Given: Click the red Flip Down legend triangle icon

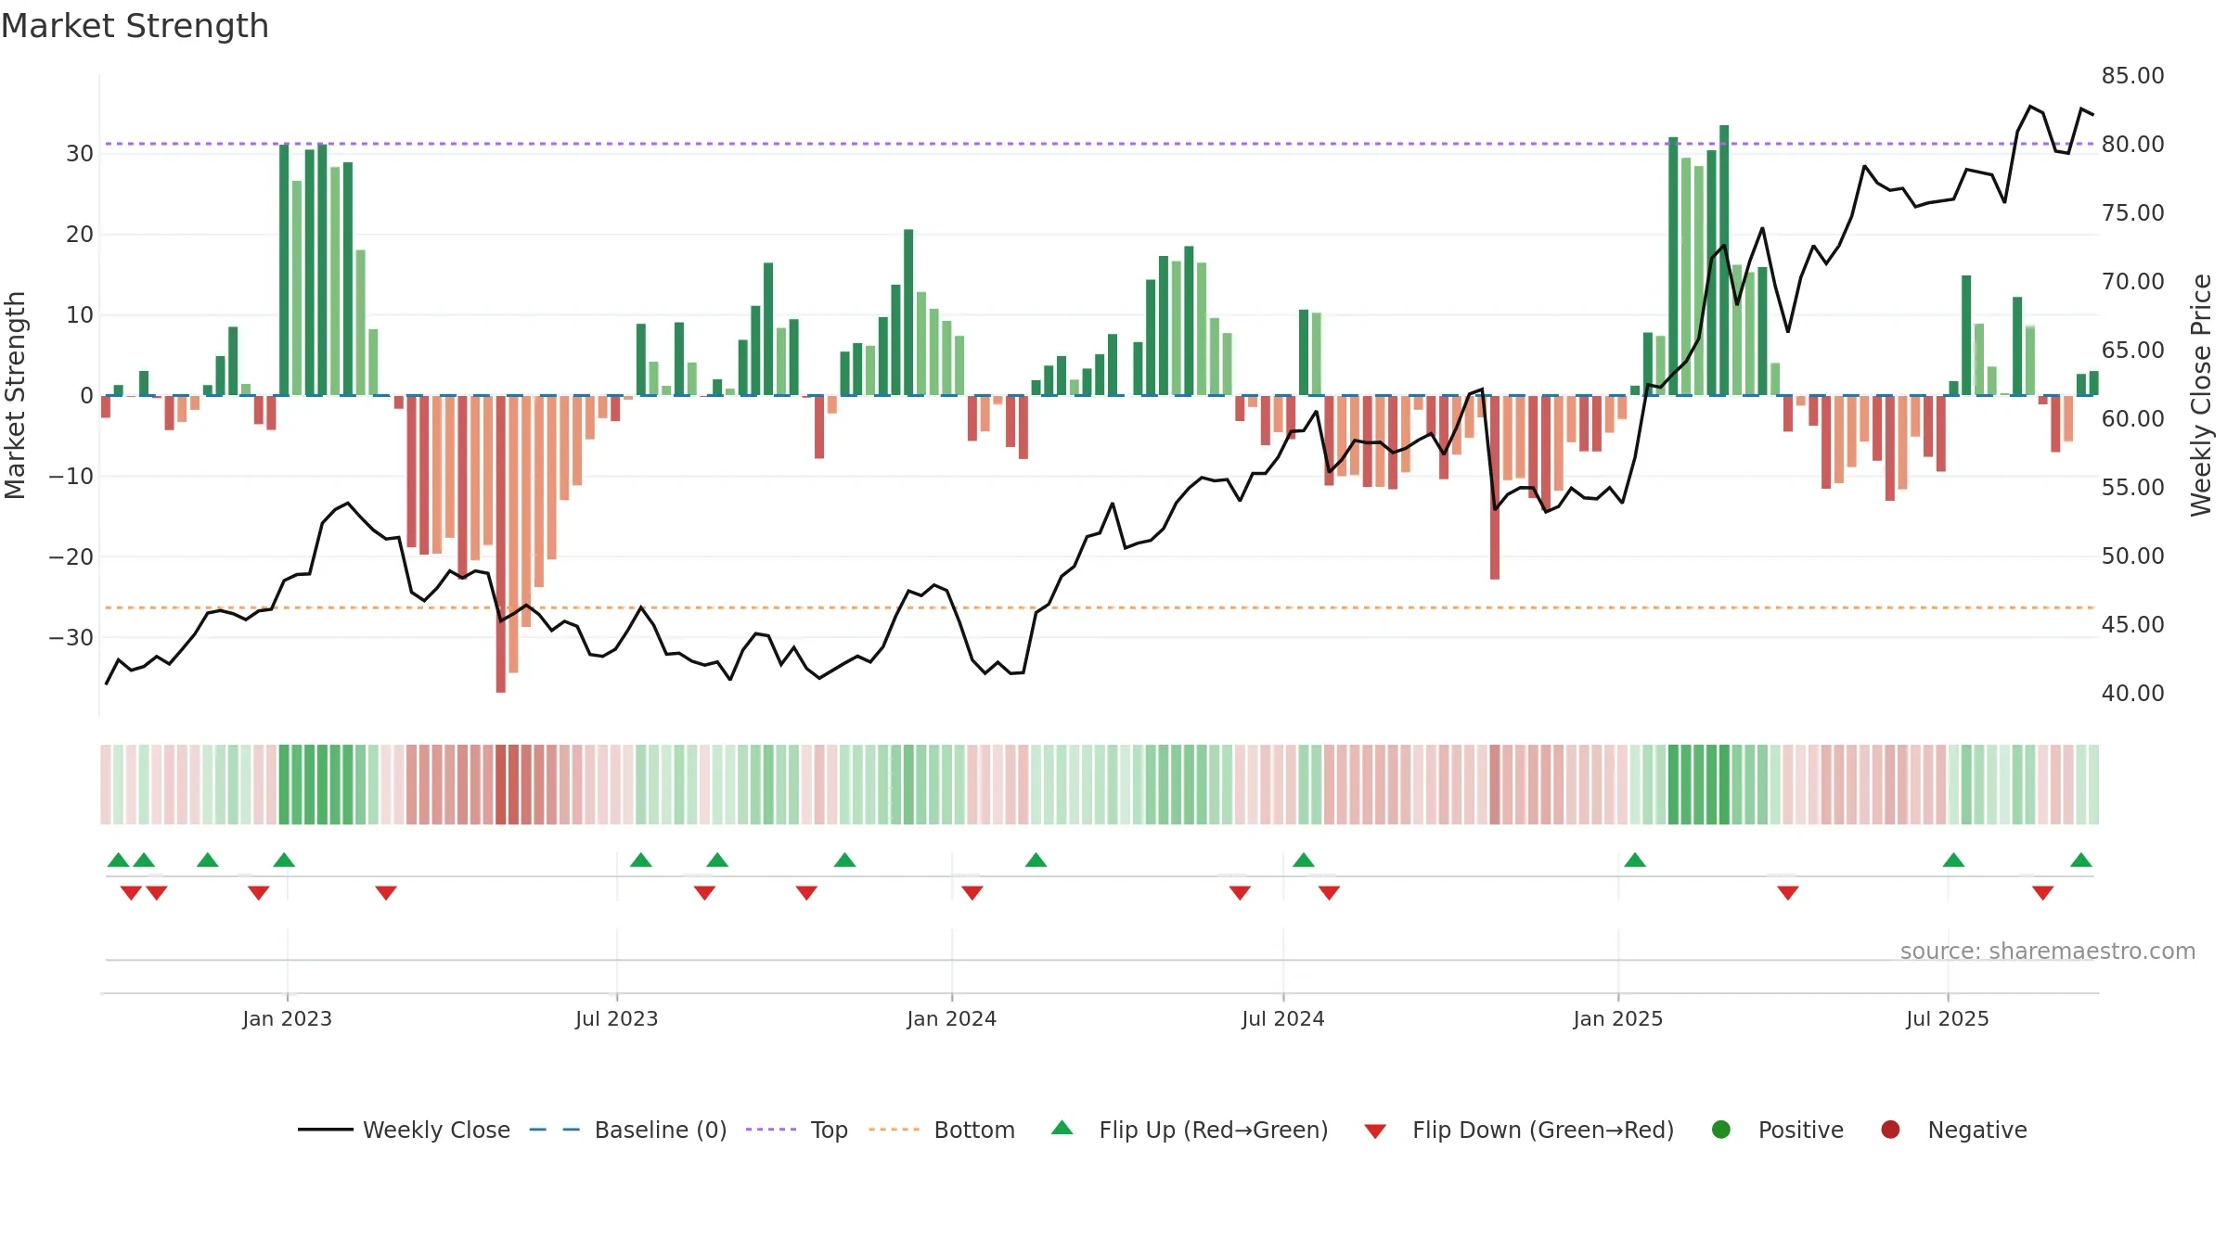Looking at the screenshot, I should (x=1375, y=1131).
